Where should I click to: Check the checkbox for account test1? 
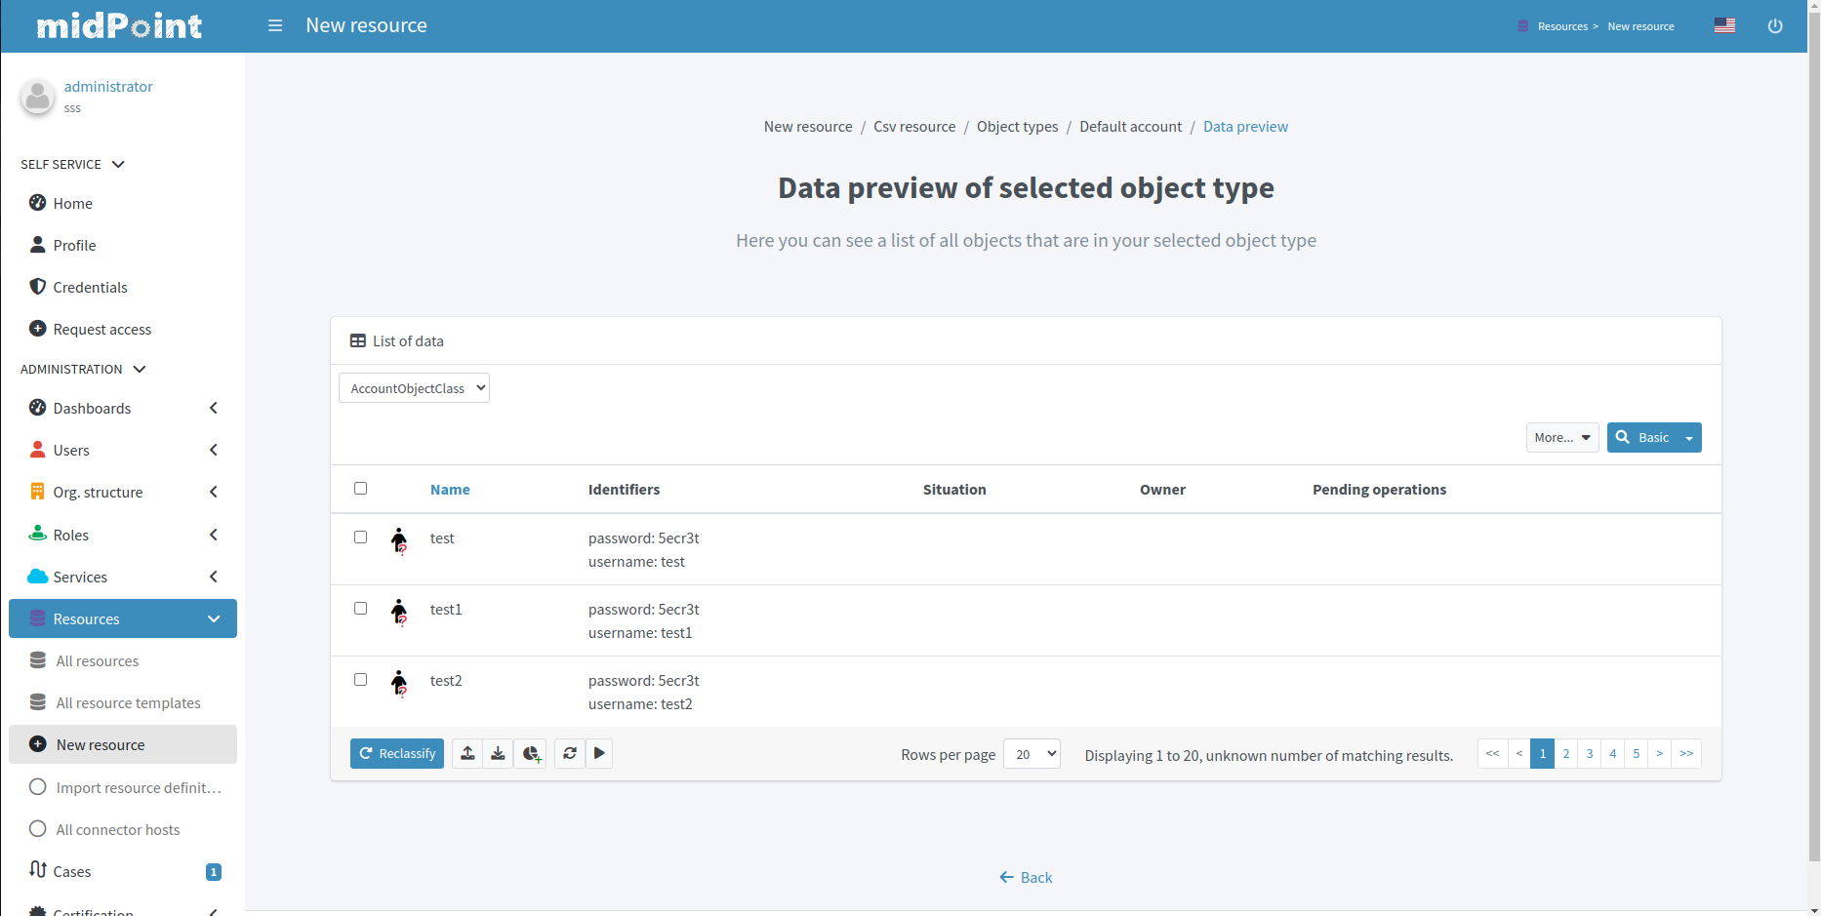[360, 608]
